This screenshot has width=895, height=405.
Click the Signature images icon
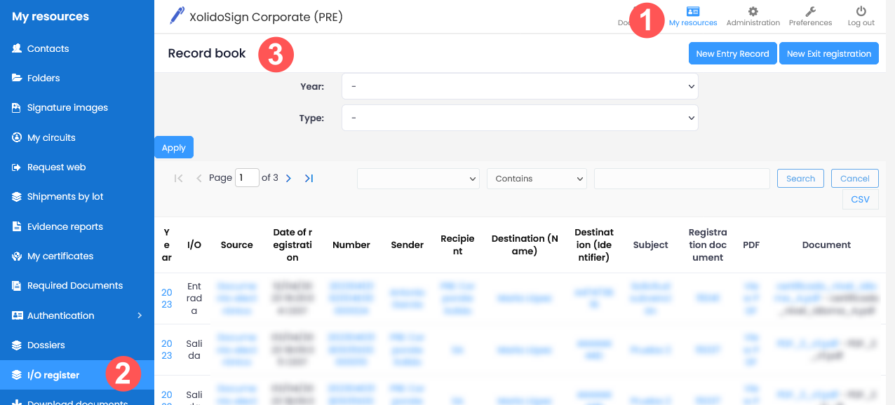(17, 108)
